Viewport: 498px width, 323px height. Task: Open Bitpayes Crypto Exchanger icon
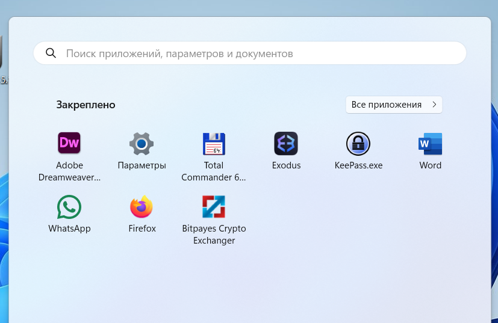(x=214, y=206)
